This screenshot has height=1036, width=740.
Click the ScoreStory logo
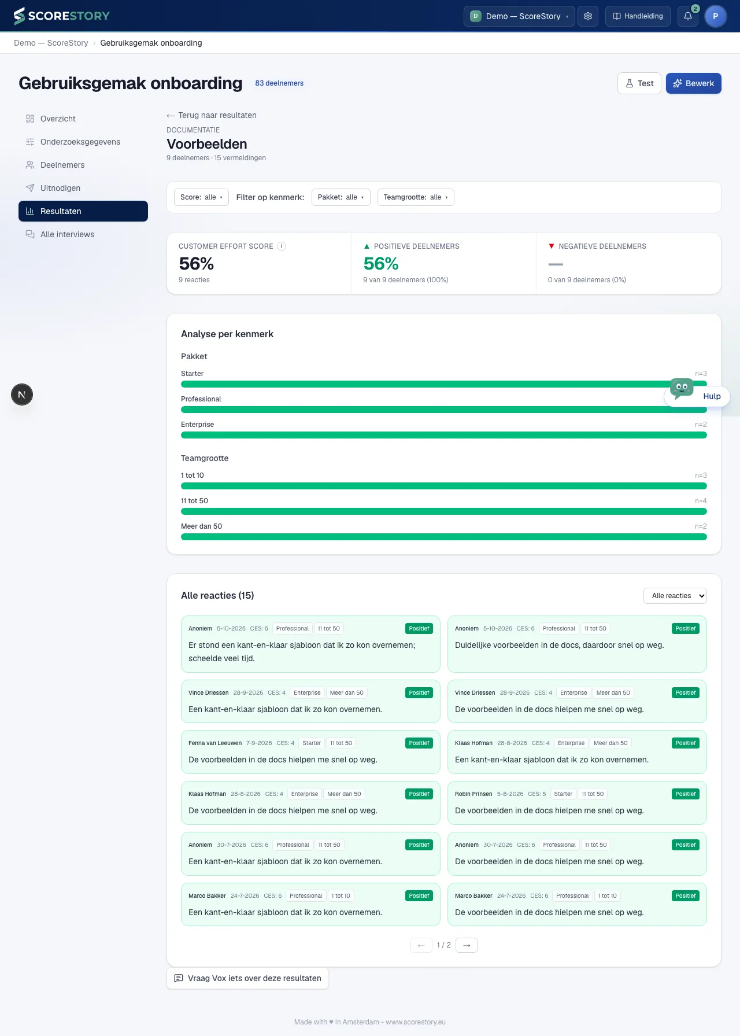(x=62, y=16)
